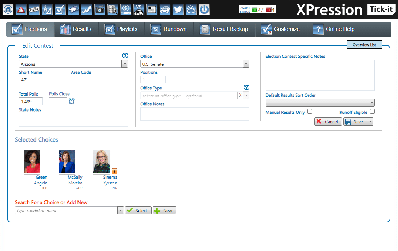
Task: Open the database search icon
Action: click(113, 10)
